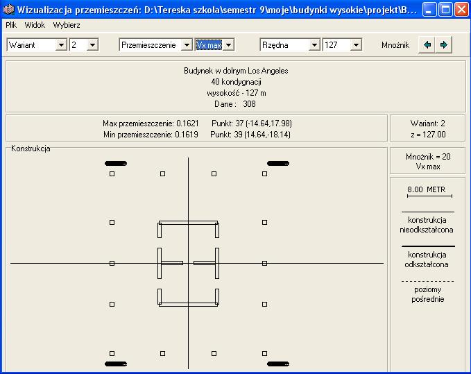Click the 'Budynek w dolnym Los Angeles' title

tap(236, 71)
